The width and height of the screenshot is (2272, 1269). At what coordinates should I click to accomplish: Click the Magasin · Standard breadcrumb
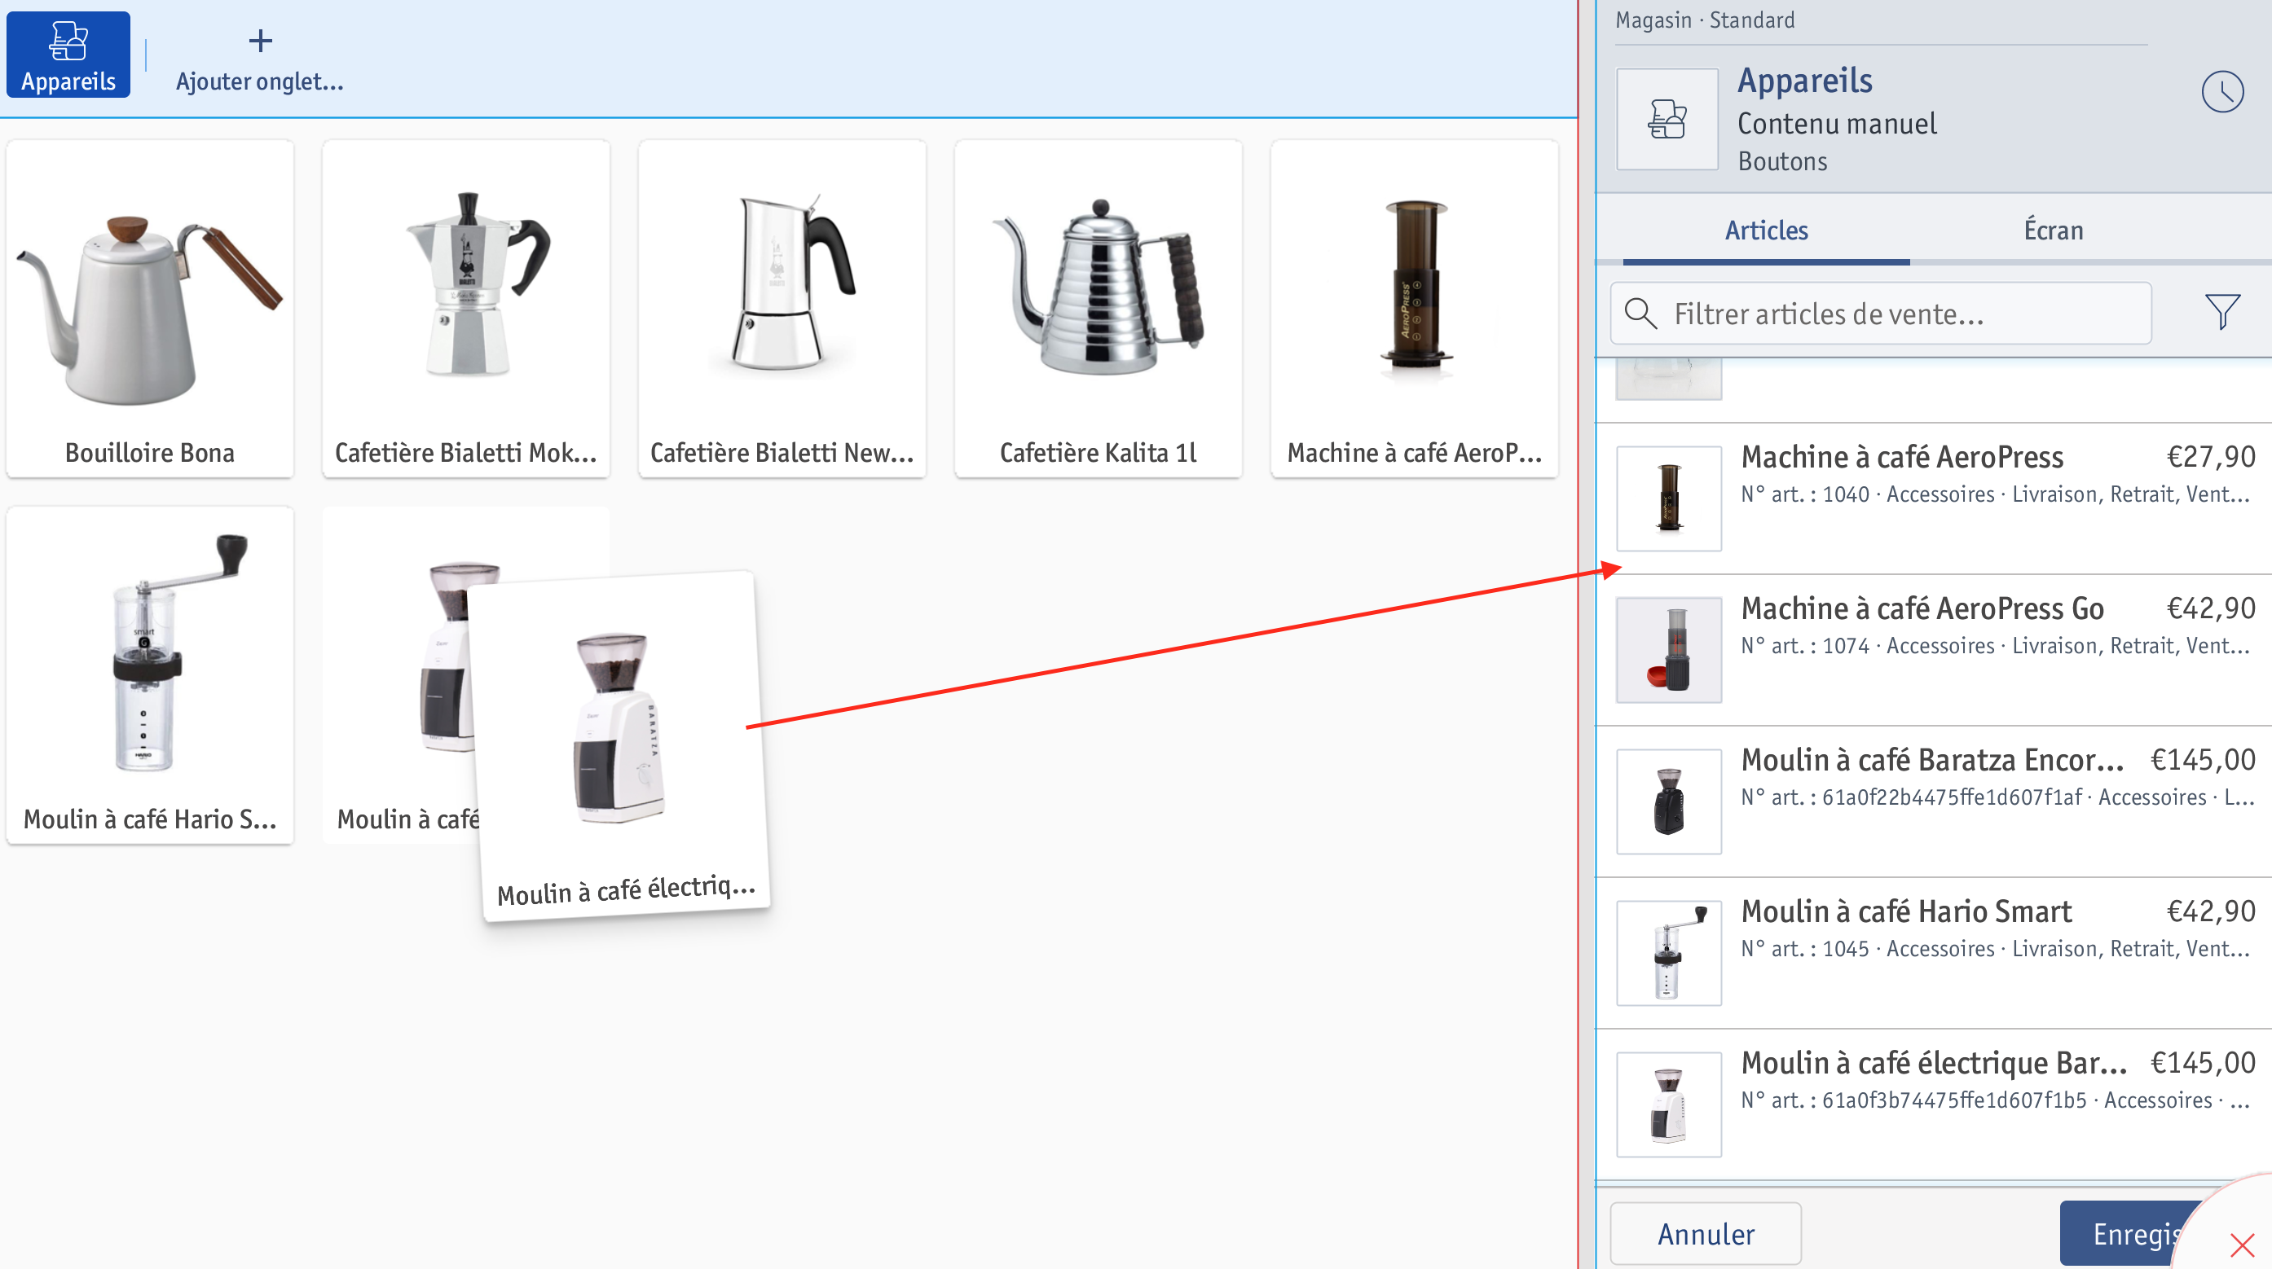click(x=1704, y=20)
